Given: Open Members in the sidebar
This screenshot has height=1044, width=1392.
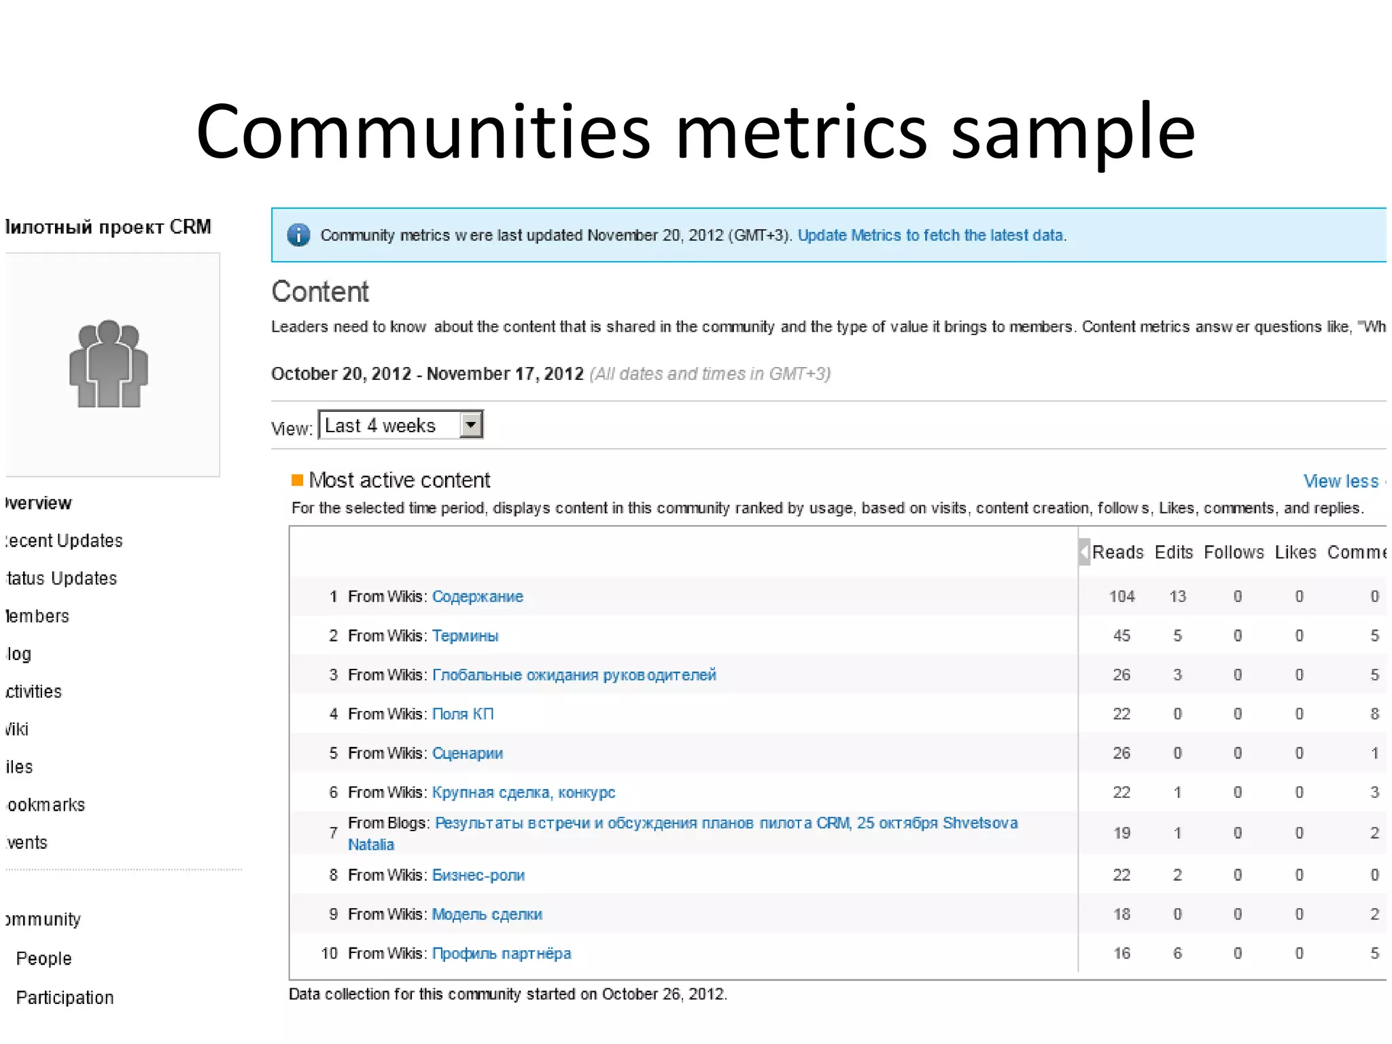Looking at the screenshot, I should [x=37, y=616].
